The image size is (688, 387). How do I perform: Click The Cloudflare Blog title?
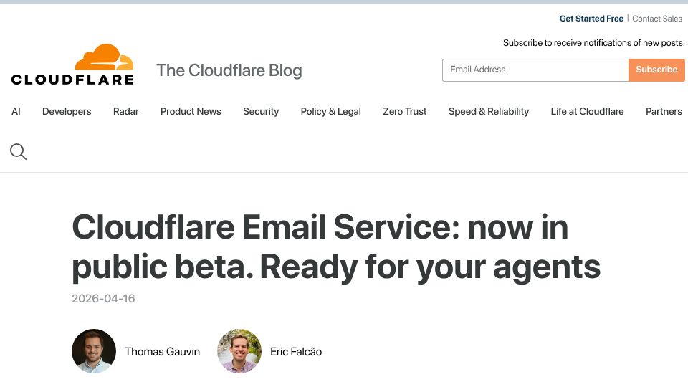tap(229, 70)
